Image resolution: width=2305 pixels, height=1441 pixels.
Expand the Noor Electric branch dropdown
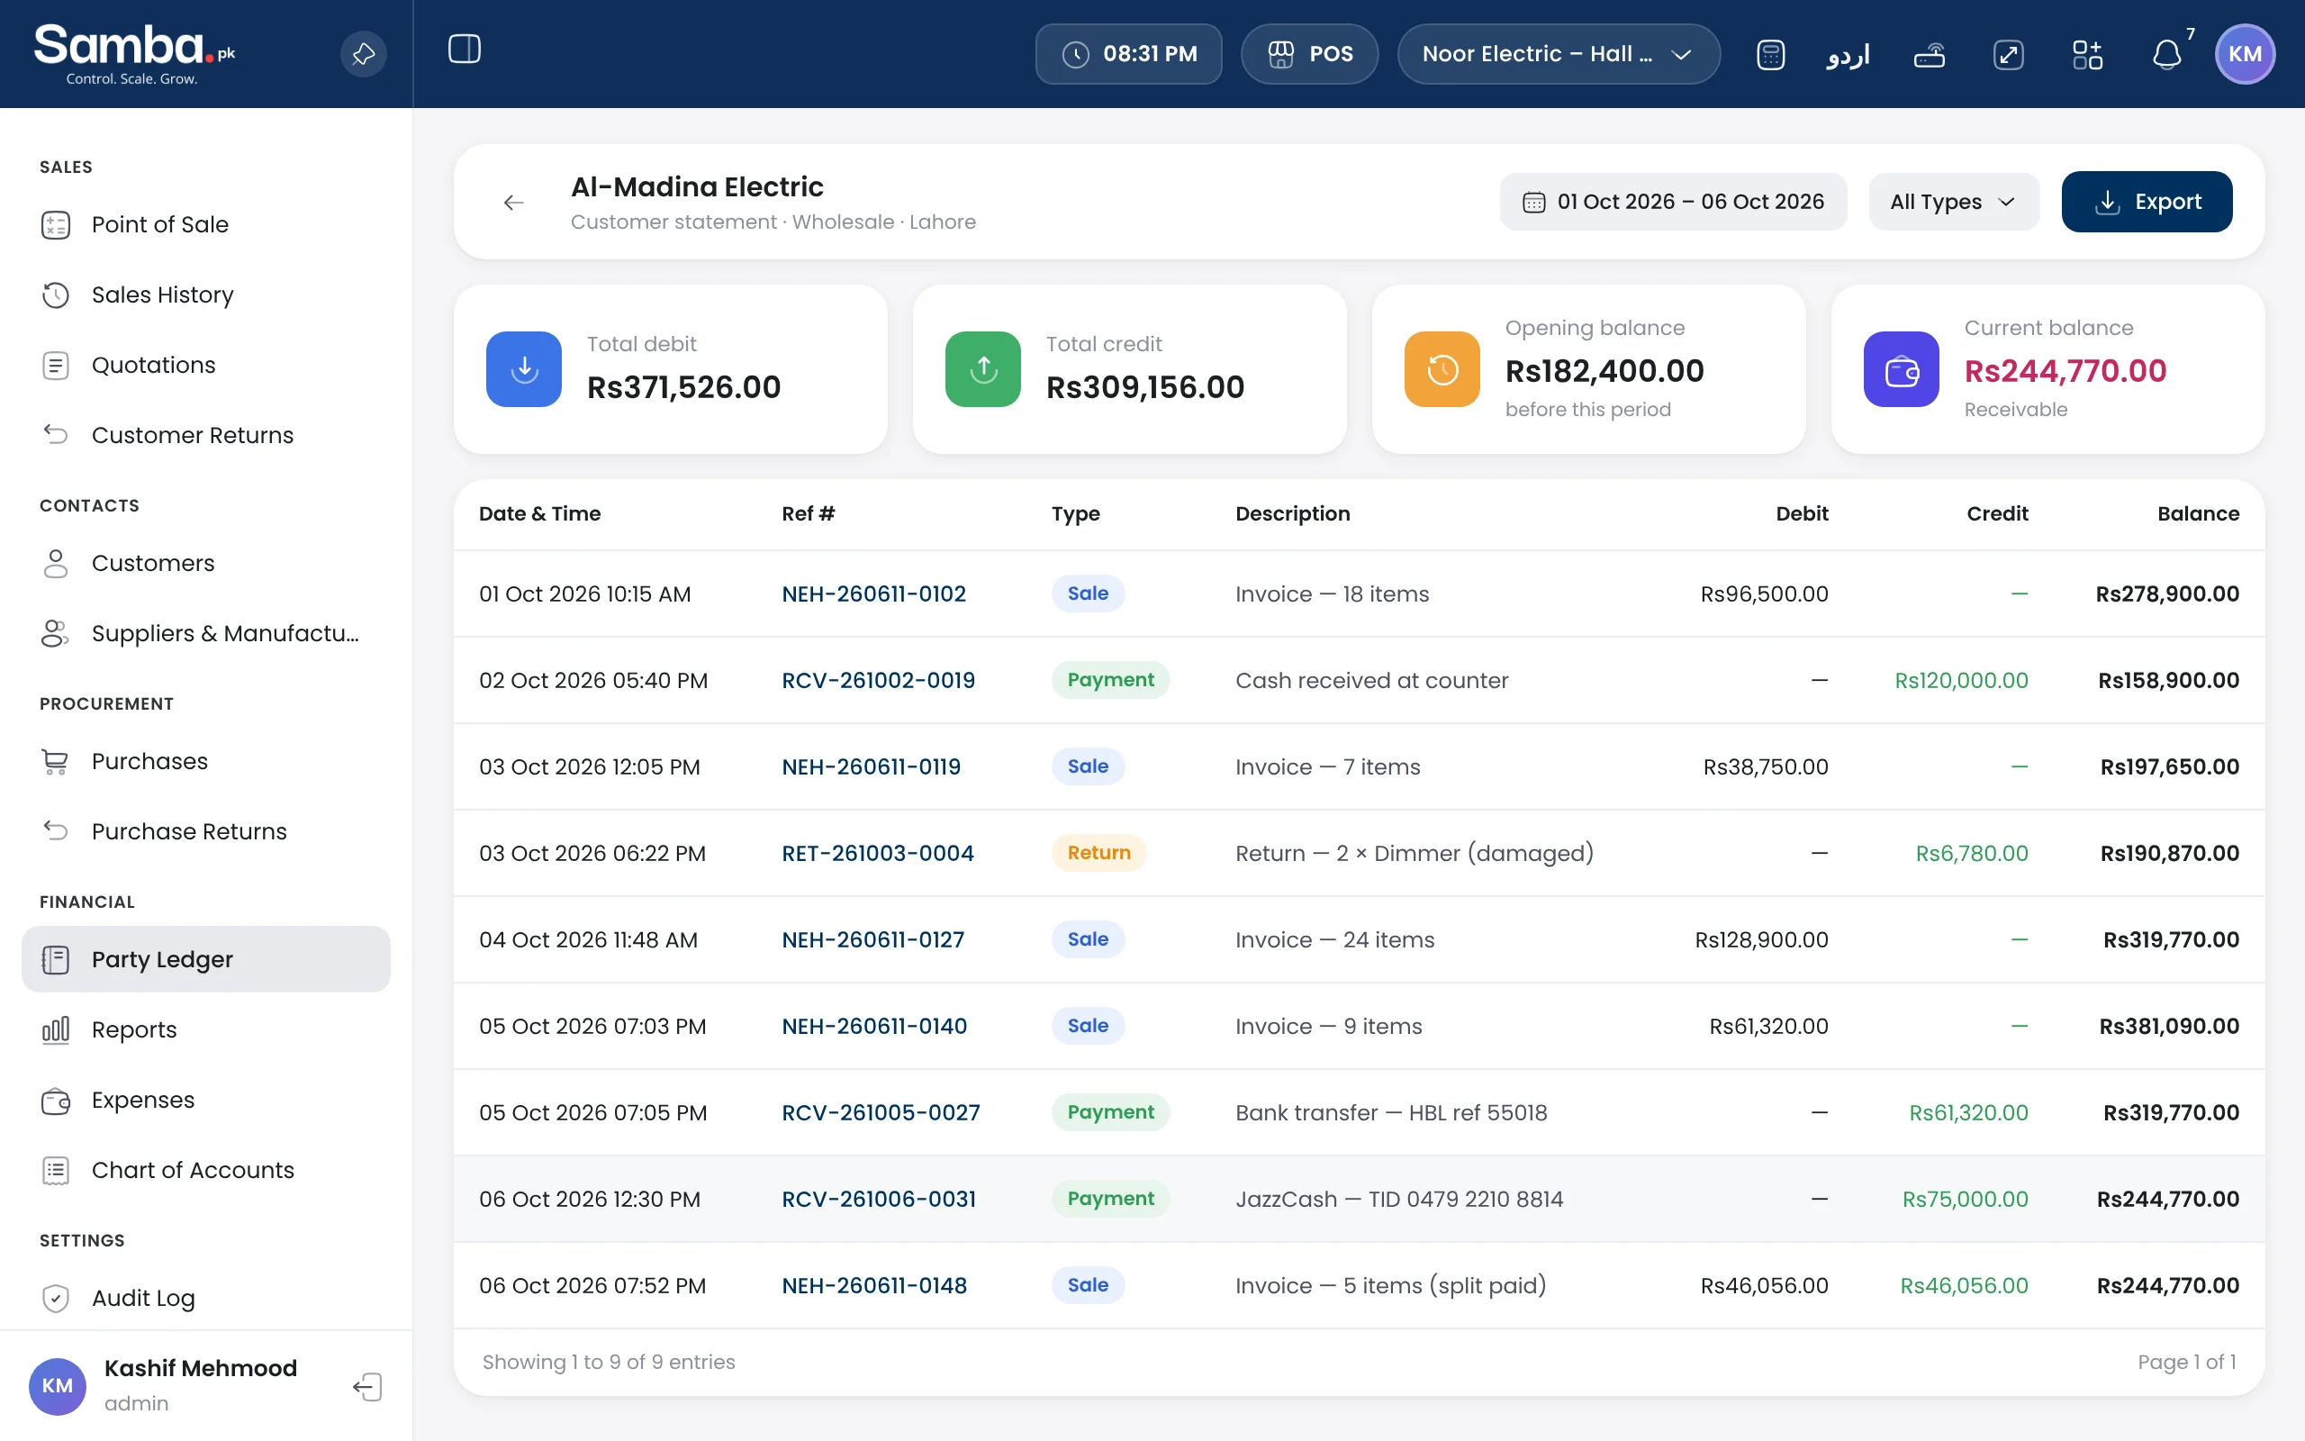click(x=1559, y=54)
